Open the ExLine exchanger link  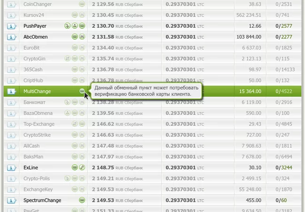pyautogui.click(x=30, y=167)
